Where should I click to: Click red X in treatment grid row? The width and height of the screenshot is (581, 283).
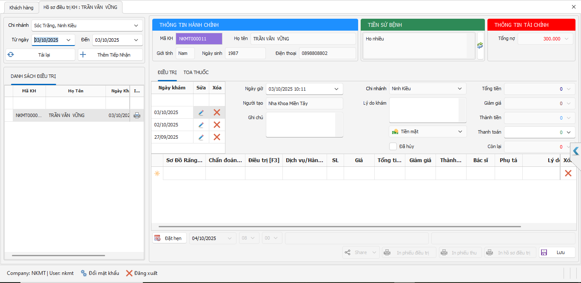[x=568, y=173]
